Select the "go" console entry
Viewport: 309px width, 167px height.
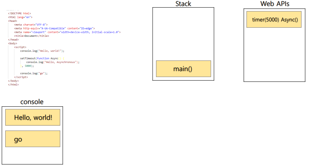(33, 139)
